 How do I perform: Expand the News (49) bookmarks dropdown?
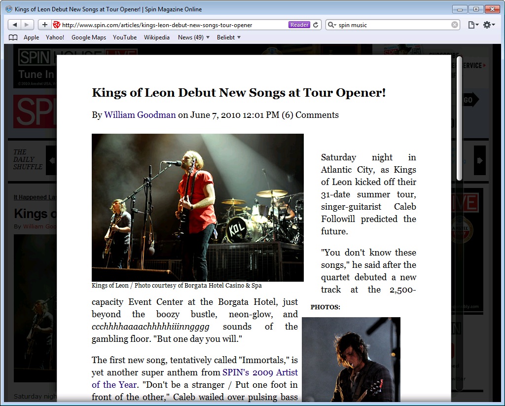point(193,37)
